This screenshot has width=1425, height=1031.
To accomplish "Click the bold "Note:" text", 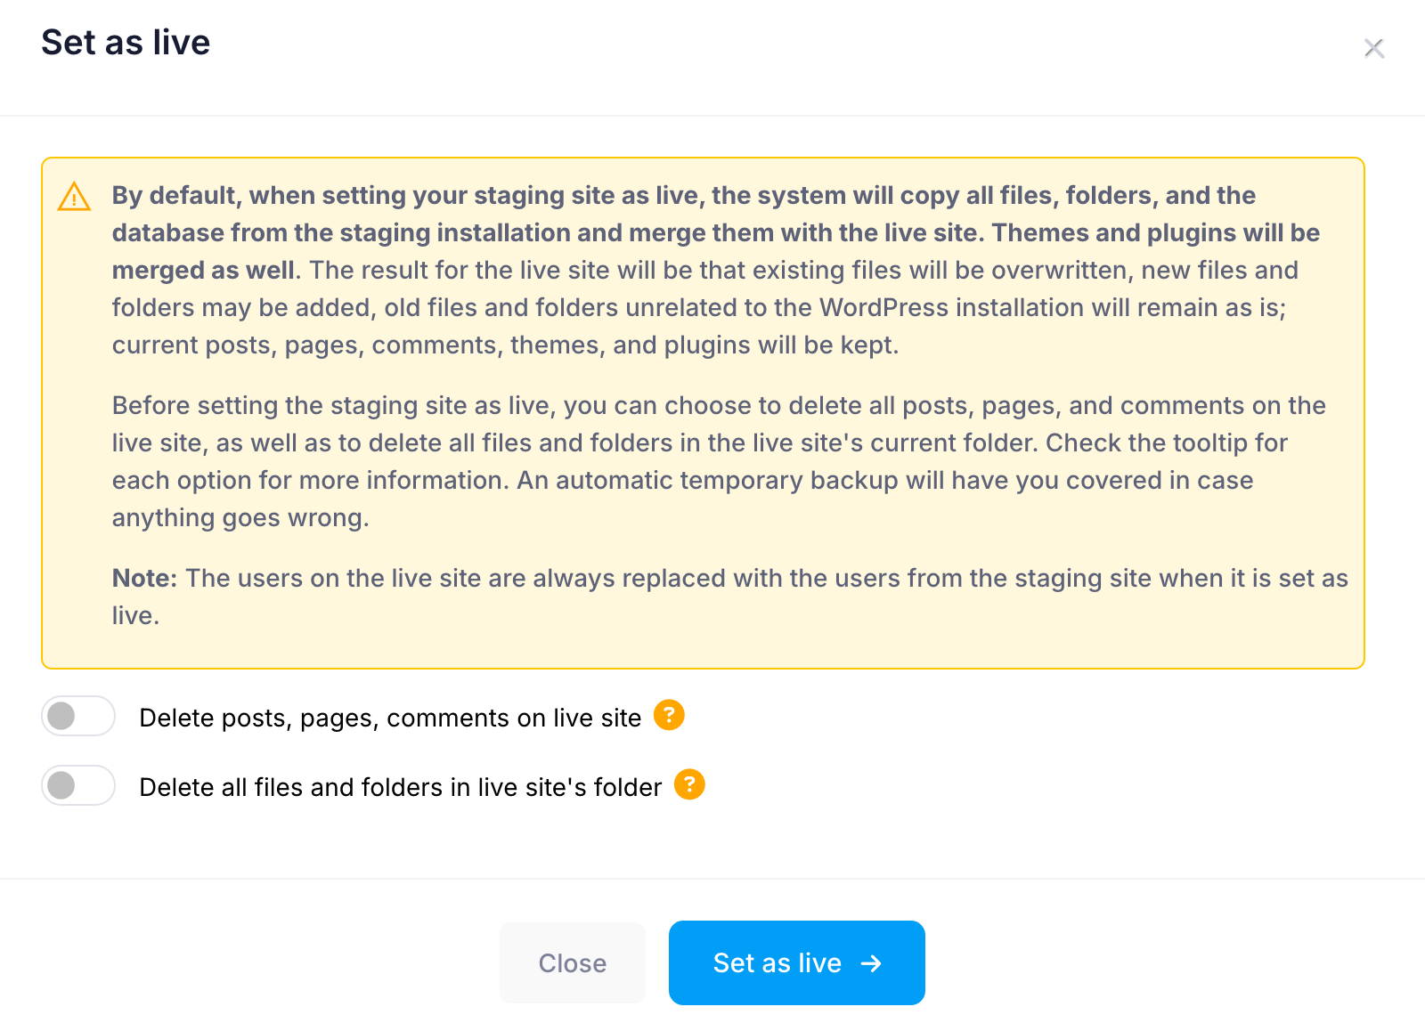I will (144, 579).
